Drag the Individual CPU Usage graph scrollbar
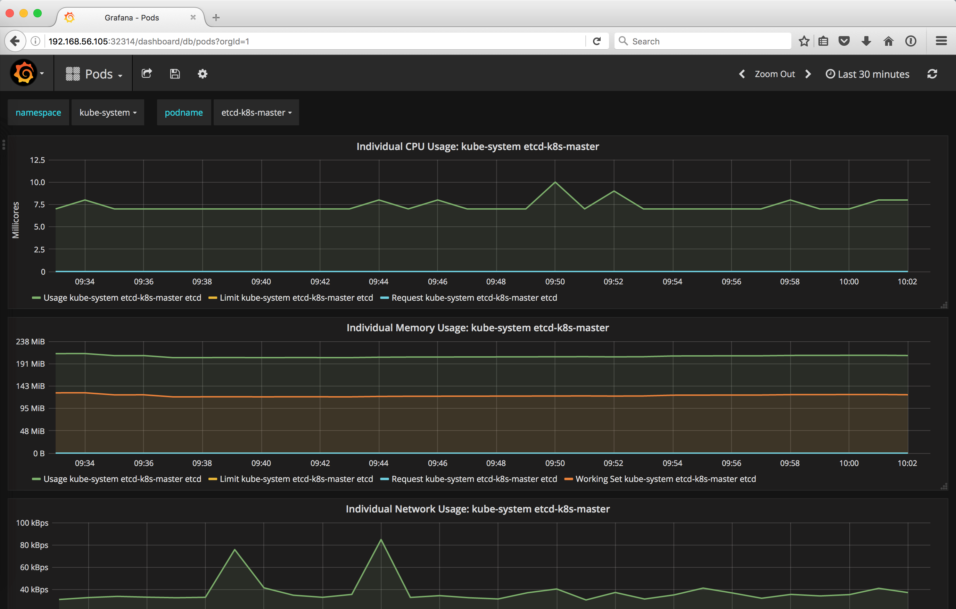Image resolution: width=956 pixels, height=609 pixels. coord(943,305)
